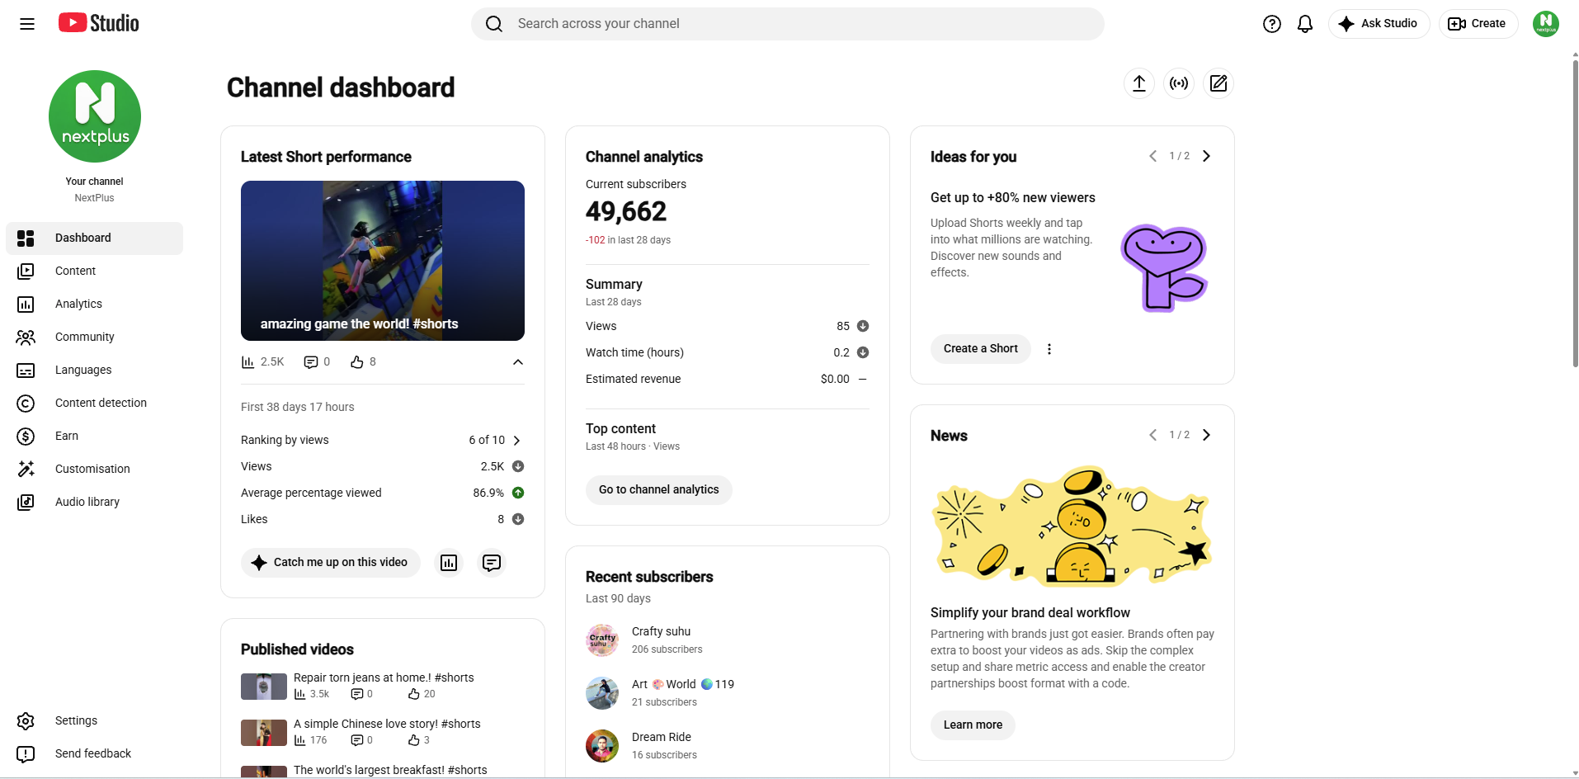Viewport: 1579px width, 779px height.
Task: Open Audio library in the sidebar
Action: (x=95, y=503)
